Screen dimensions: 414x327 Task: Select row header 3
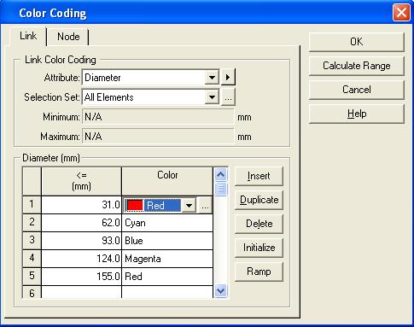(x=32, y=241)
